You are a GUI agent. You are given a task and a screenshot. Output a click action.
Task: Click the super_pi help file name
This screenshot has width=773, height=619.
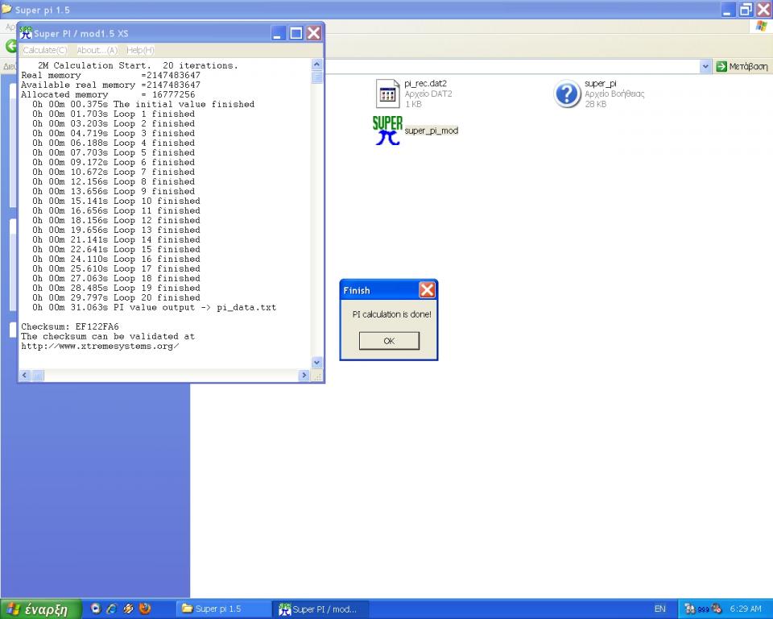pos(600,84)
